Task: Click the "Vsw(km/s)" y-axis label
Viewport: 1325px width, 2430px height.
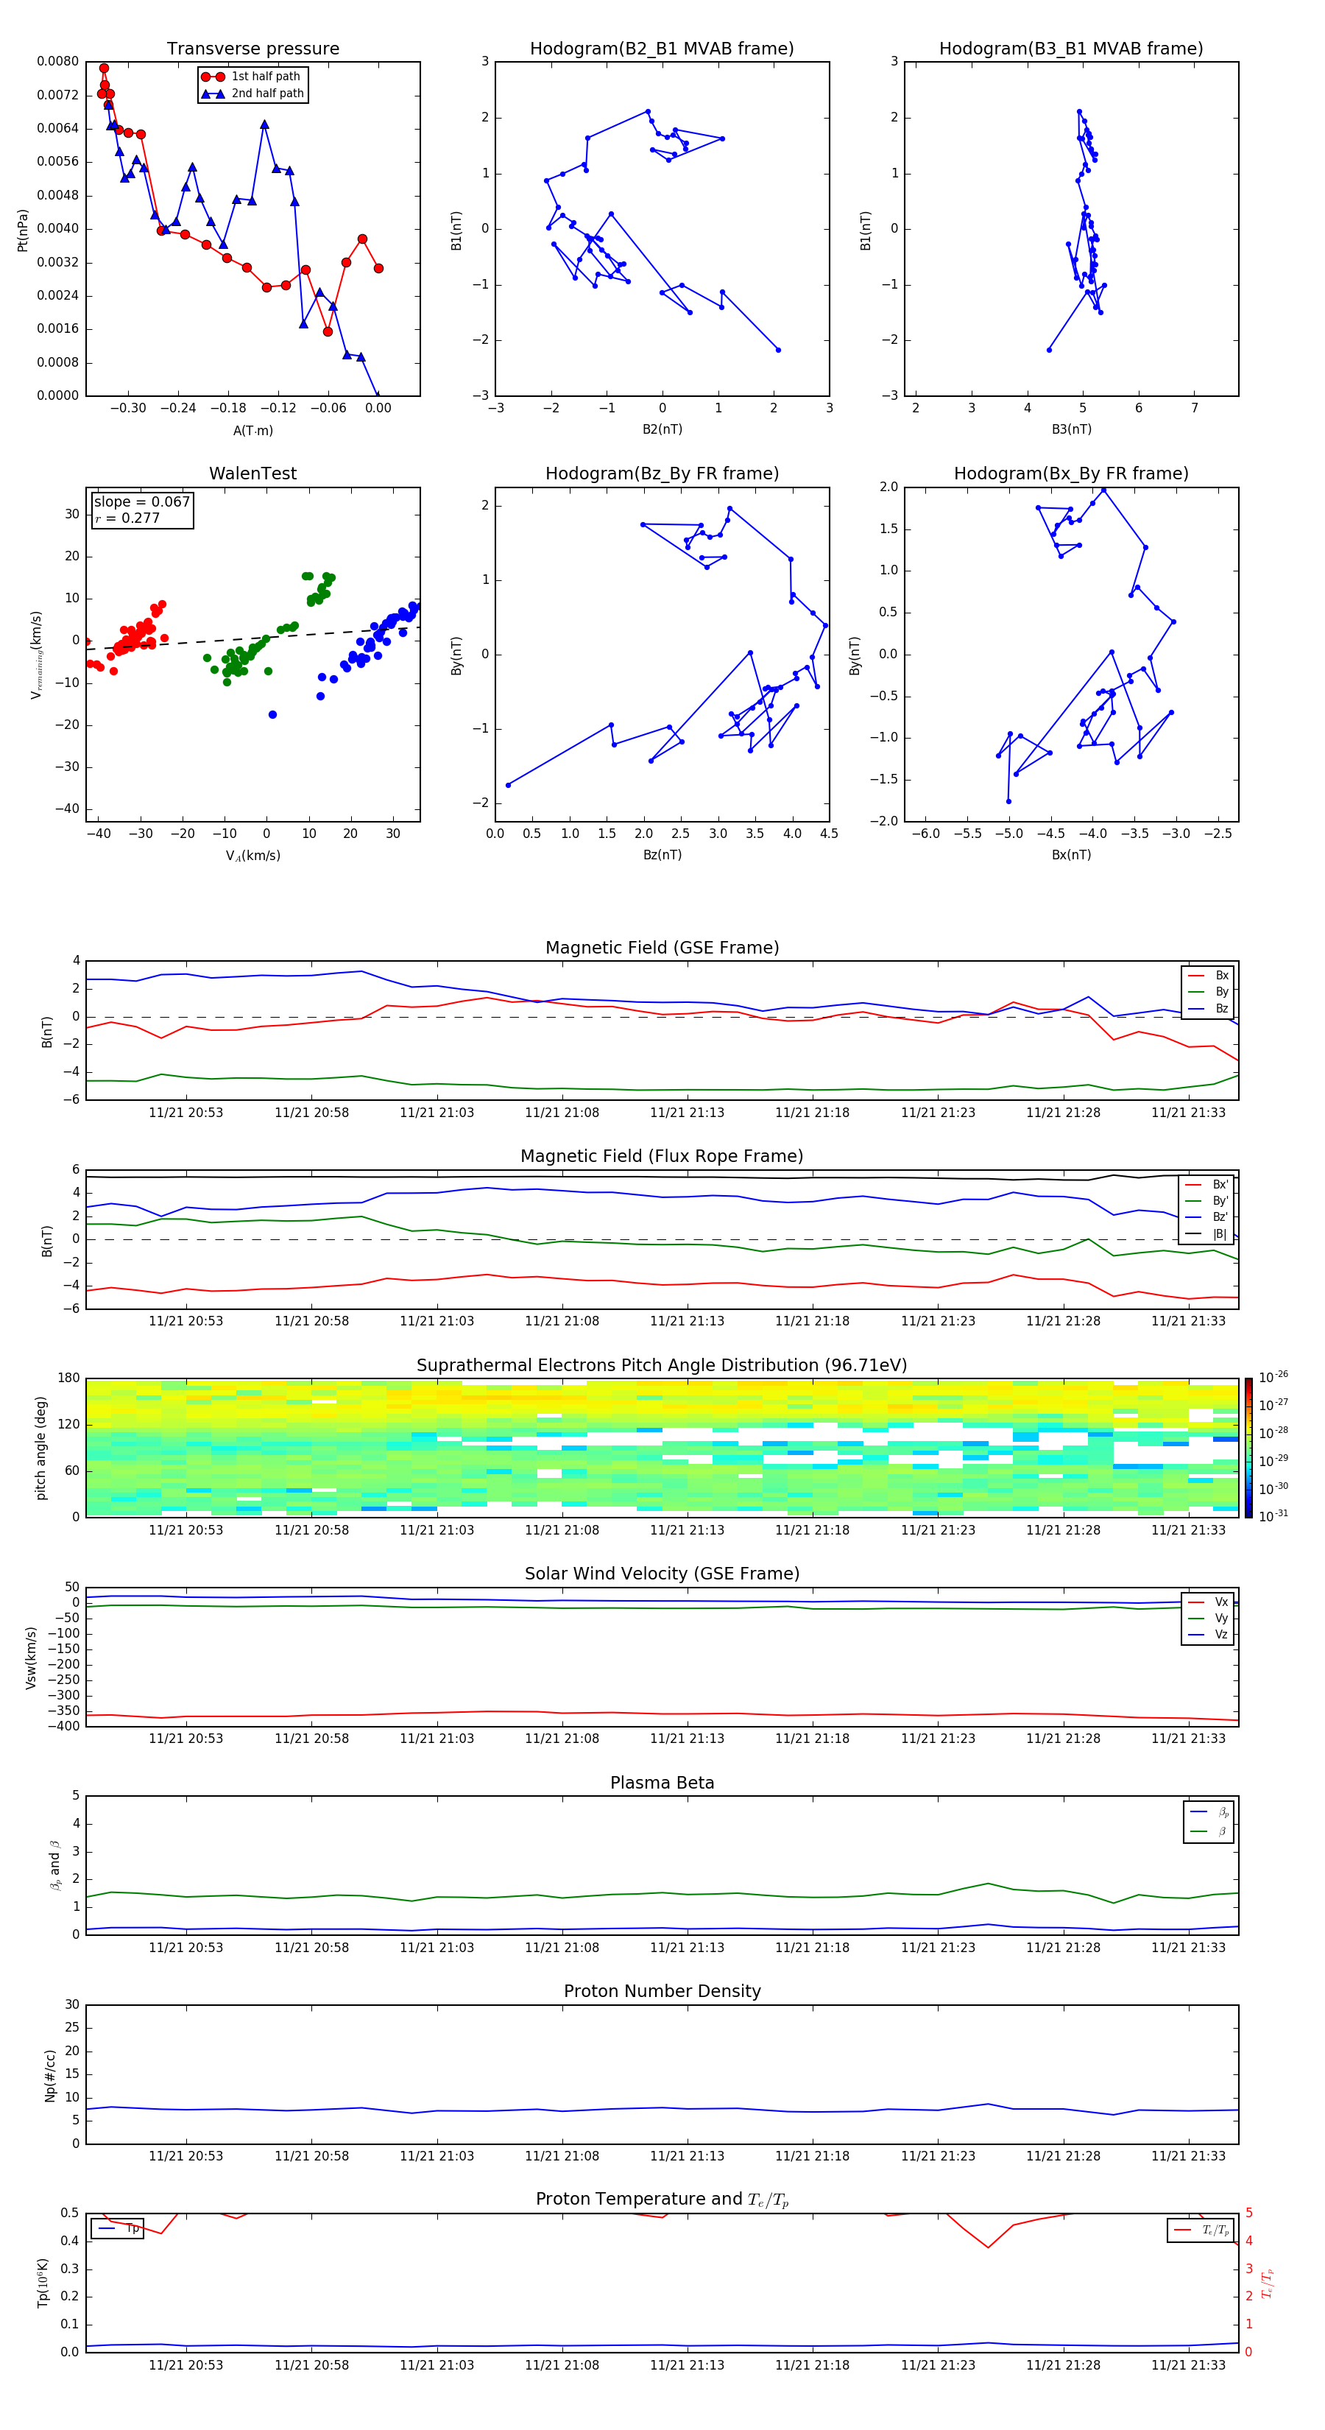Action: point(31,1658)
